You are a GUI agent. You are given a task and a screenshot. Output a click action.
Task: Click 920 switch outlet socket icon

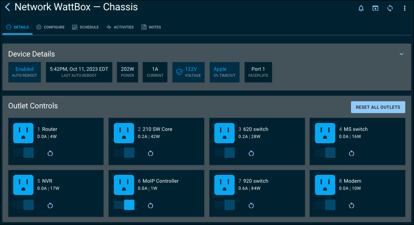pyautogui.click(x=224, y=185)
